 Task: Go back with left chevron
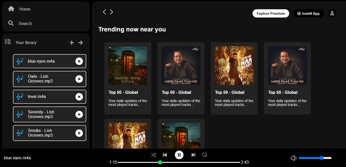point(104,12)
